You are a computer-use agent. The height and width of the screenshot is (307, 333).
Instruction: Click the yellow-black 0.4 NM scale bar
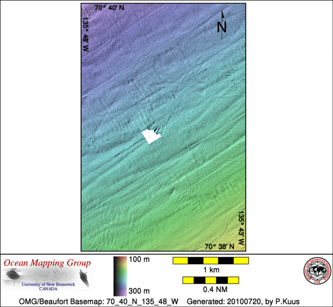tap(210, 280)
